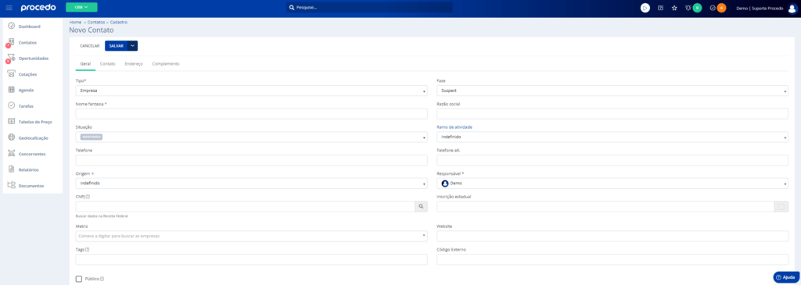Click the play button icon in header

[645, 8]
